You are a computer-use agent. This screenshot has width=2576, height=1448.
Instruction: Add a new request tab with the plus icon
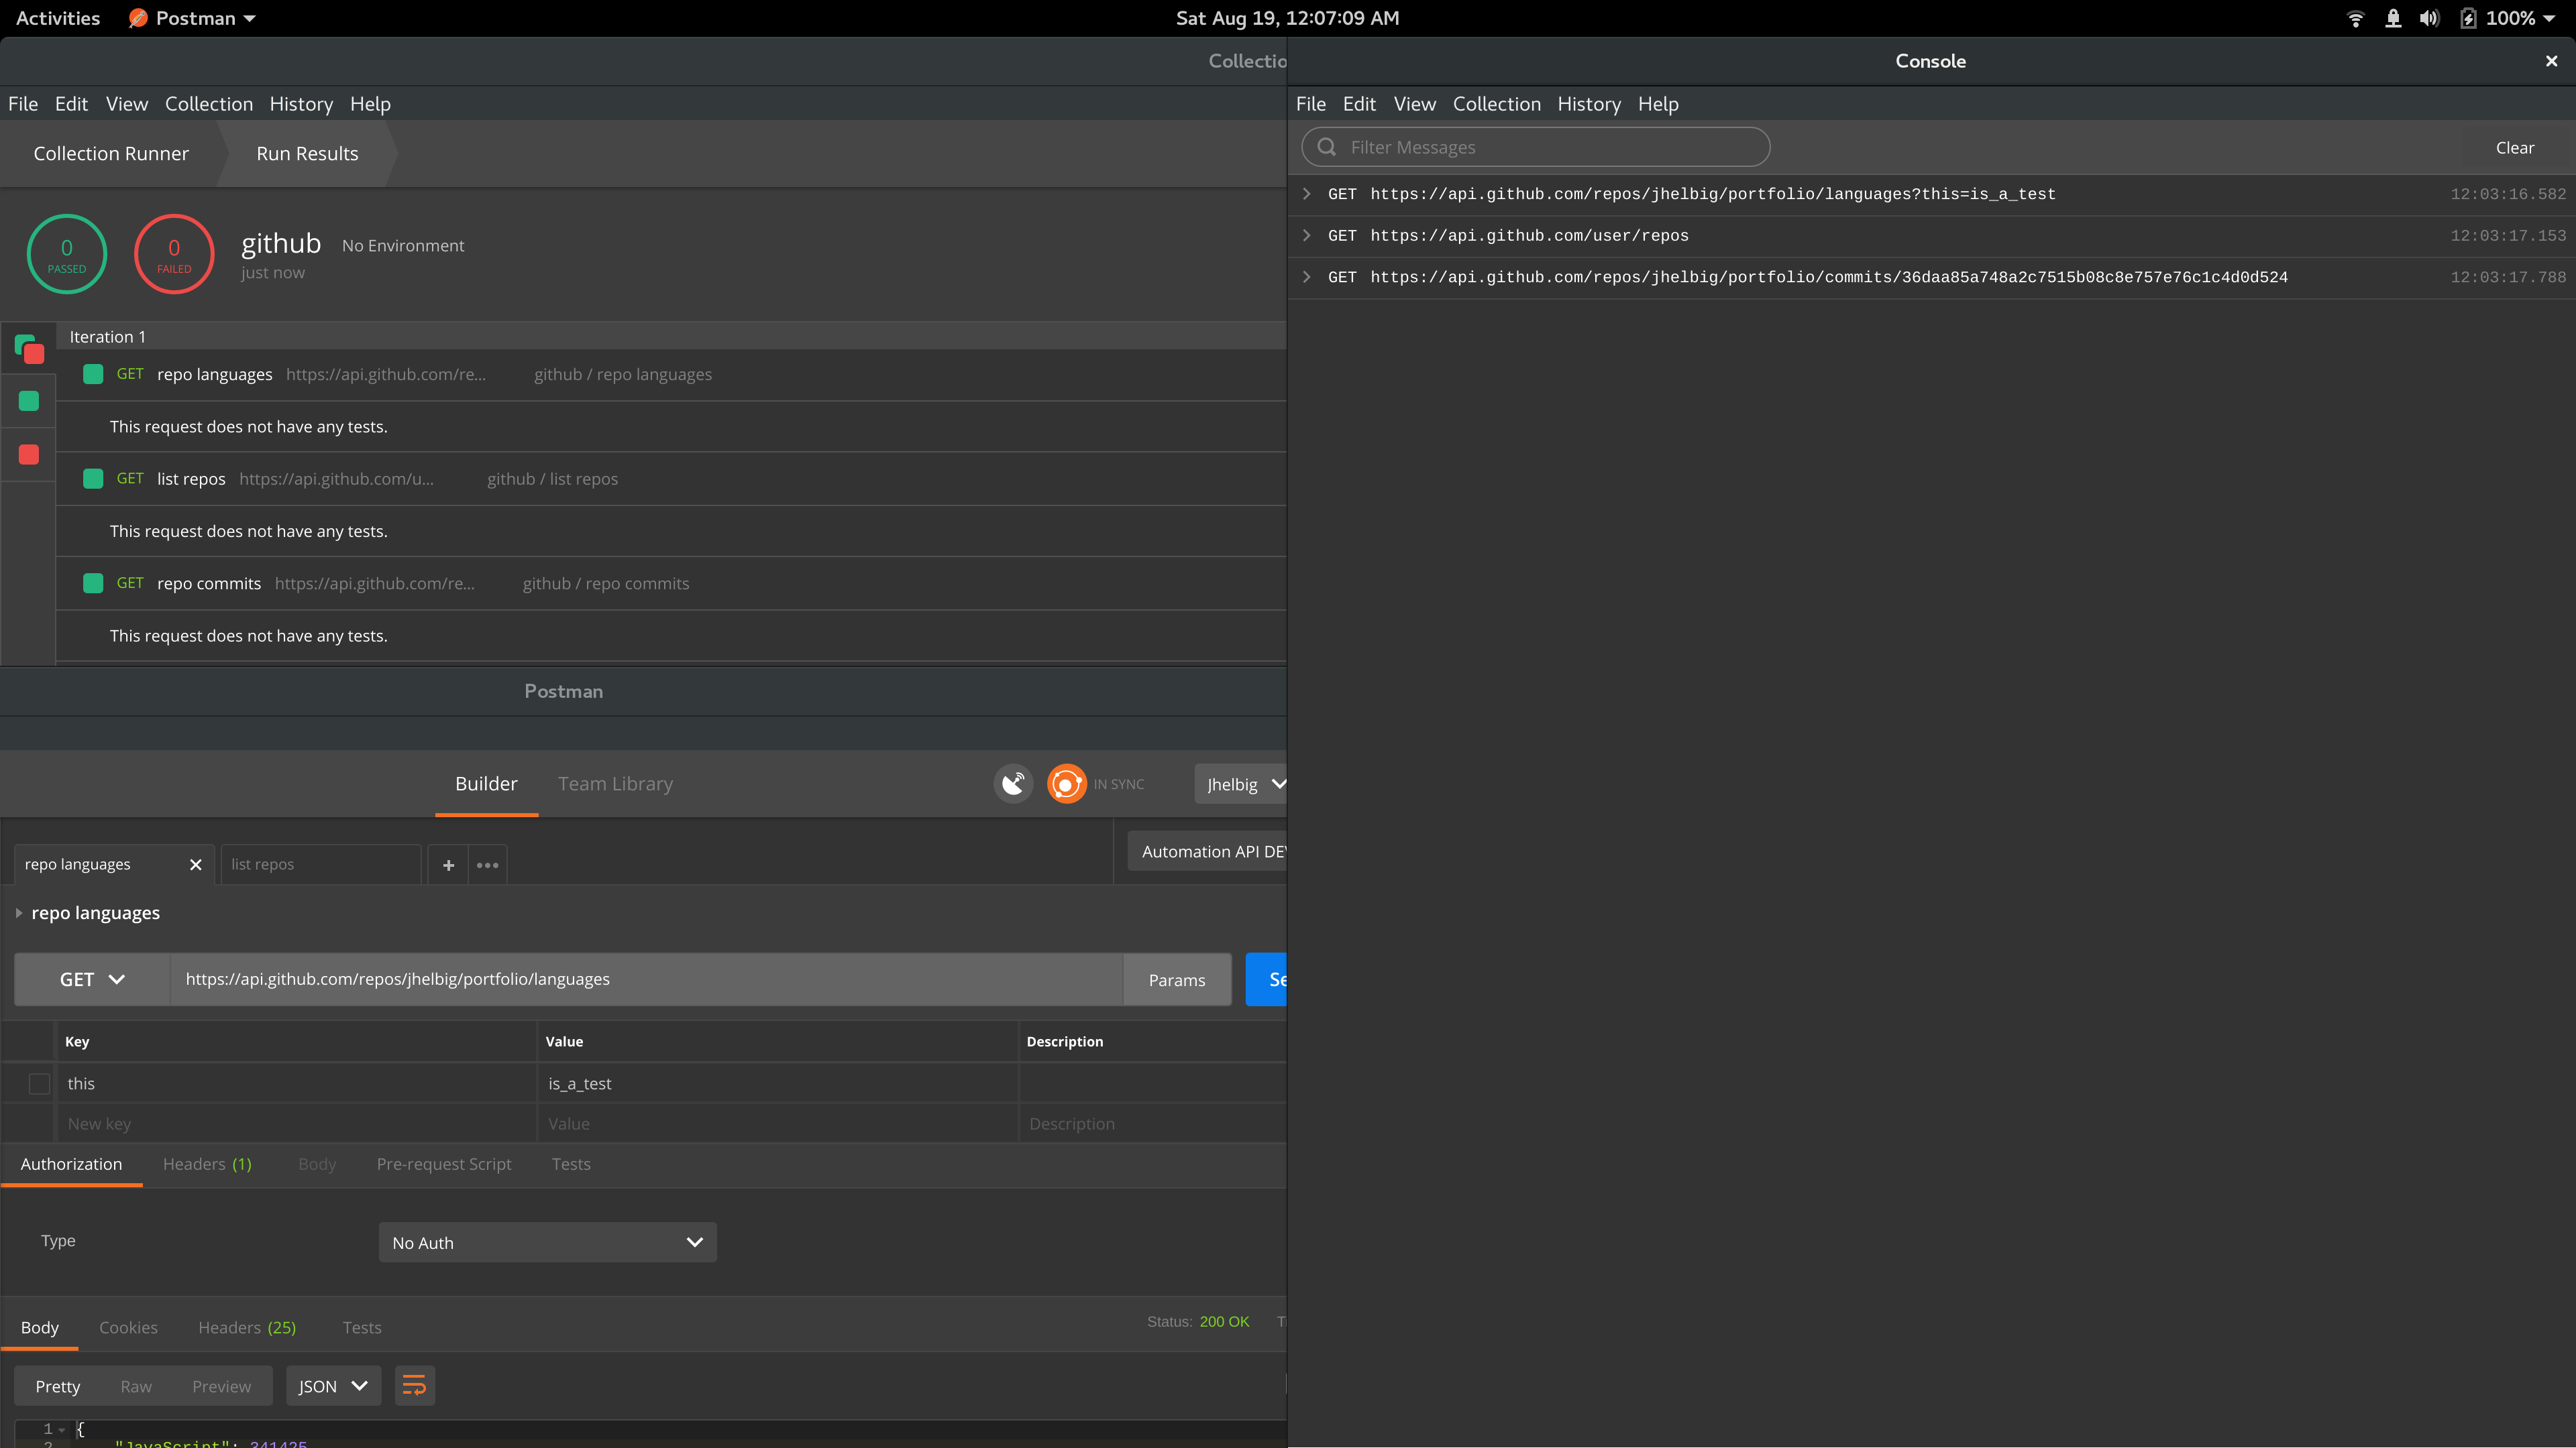coord(448,865)
